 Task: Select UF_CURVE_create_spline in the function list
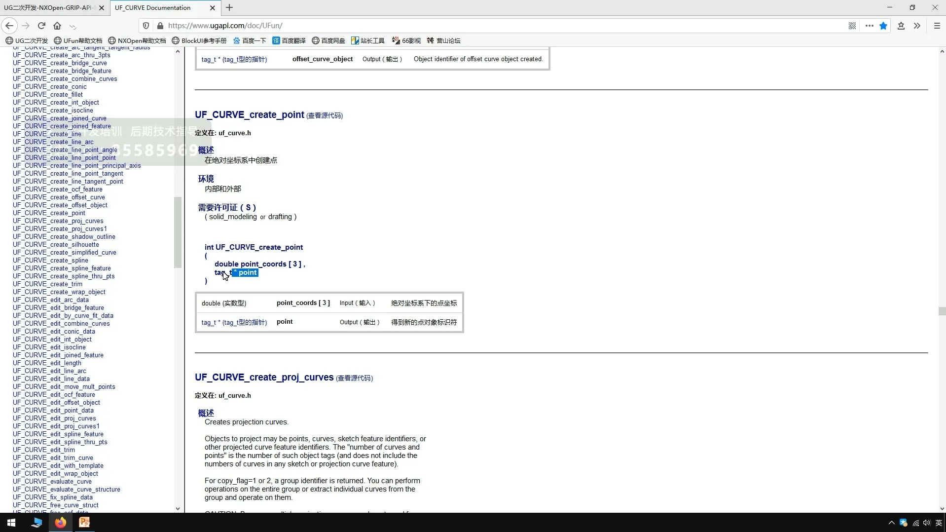point(50,260)
